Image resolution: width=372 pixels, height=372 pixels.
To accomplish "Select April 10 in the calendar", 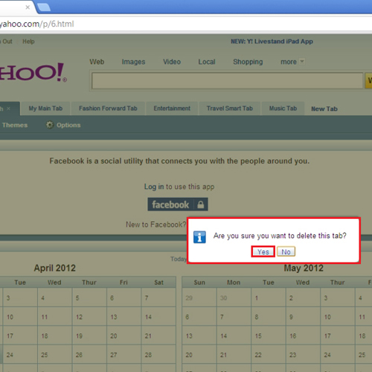I will pos(20,316).
